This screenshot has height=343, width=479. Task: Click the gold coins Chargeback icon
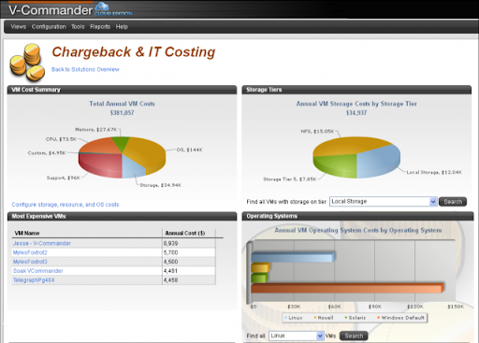tap(27, 63)
